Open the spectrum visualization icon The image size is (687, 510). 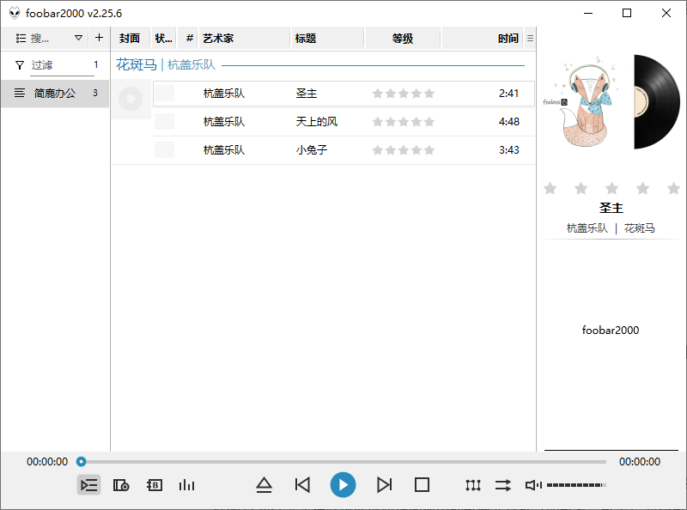coord(186,485)
